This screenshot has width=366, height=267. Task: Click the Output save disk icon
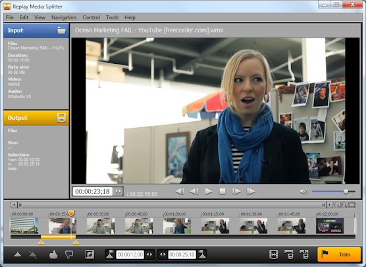point(61,118)
